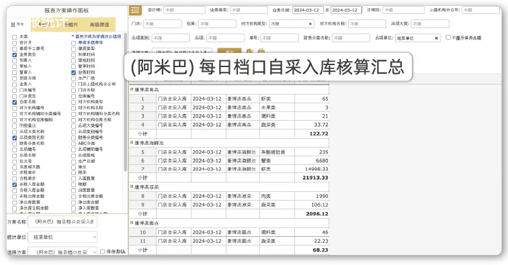Screen dimensions: 508x265
Task: Click the gold 查询 button
Action: click(229, 51)
